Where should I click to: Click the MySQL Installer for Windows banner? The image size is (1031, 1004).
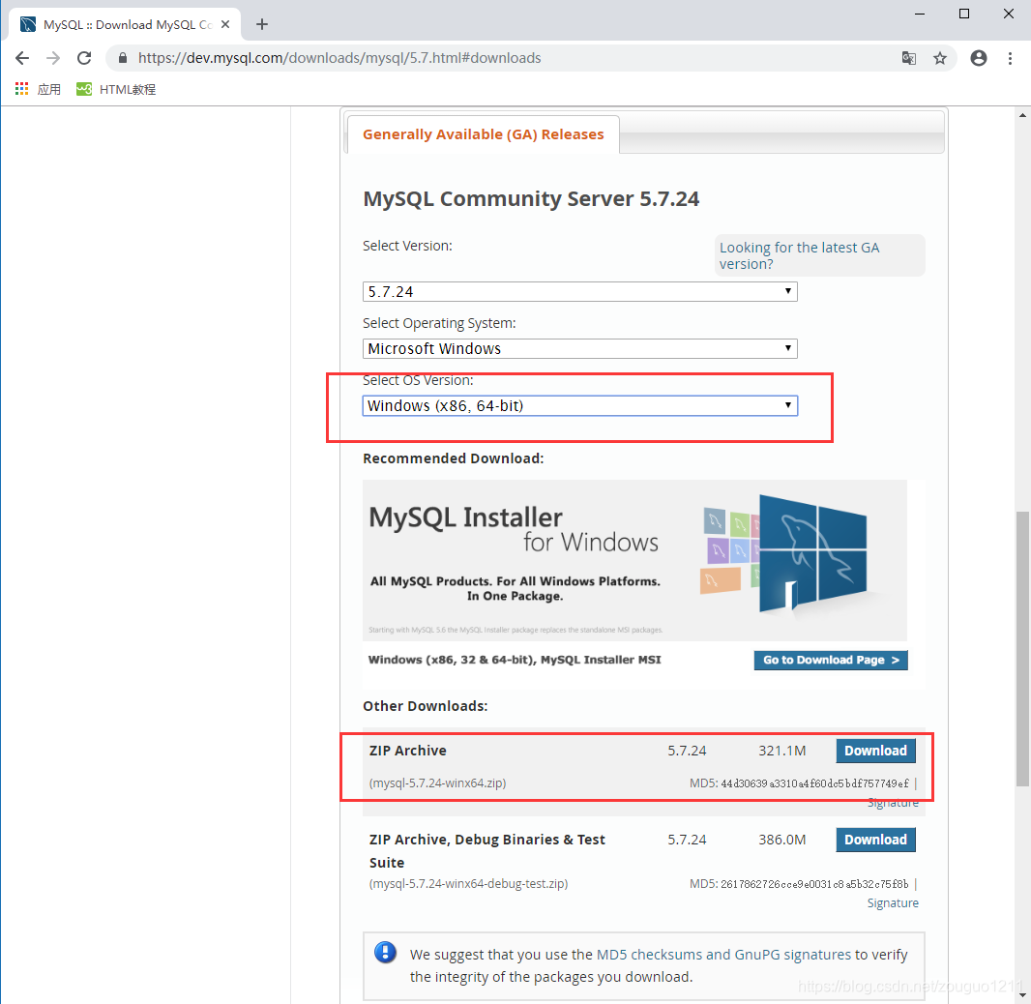click(x=634, y=560)
